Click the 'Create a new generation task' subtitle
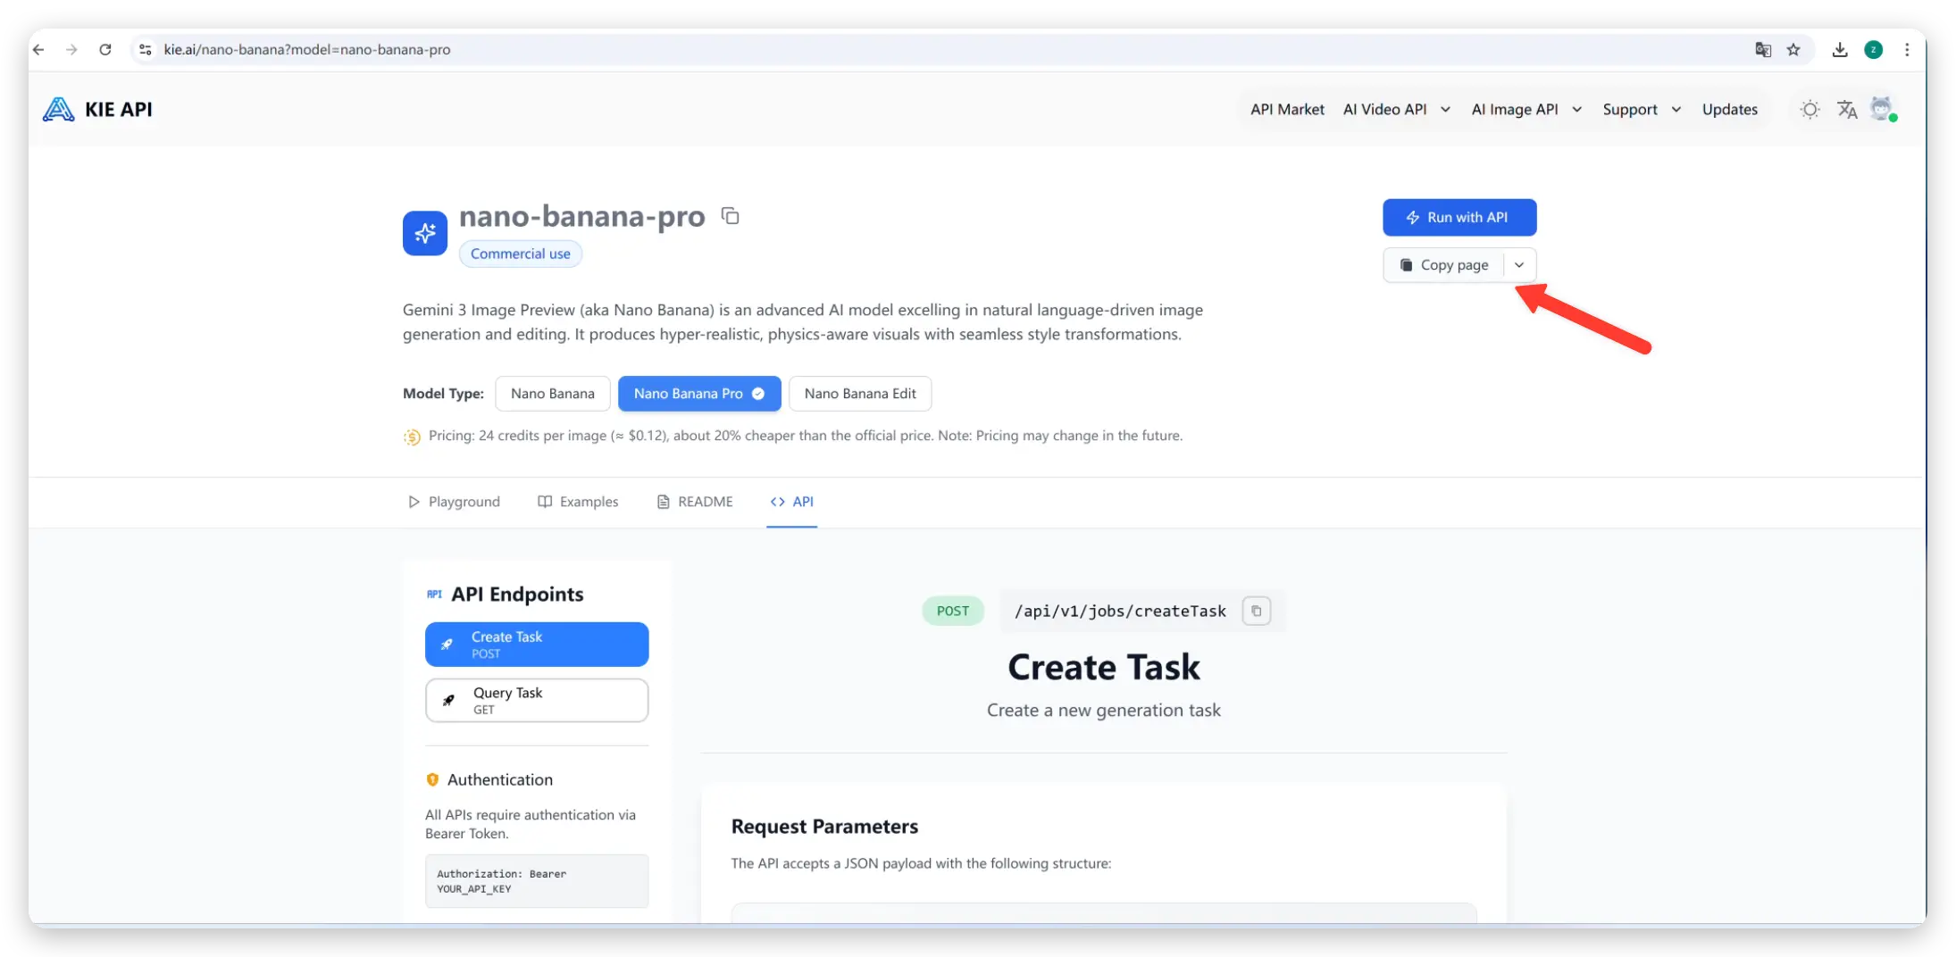 (1104, 711)
